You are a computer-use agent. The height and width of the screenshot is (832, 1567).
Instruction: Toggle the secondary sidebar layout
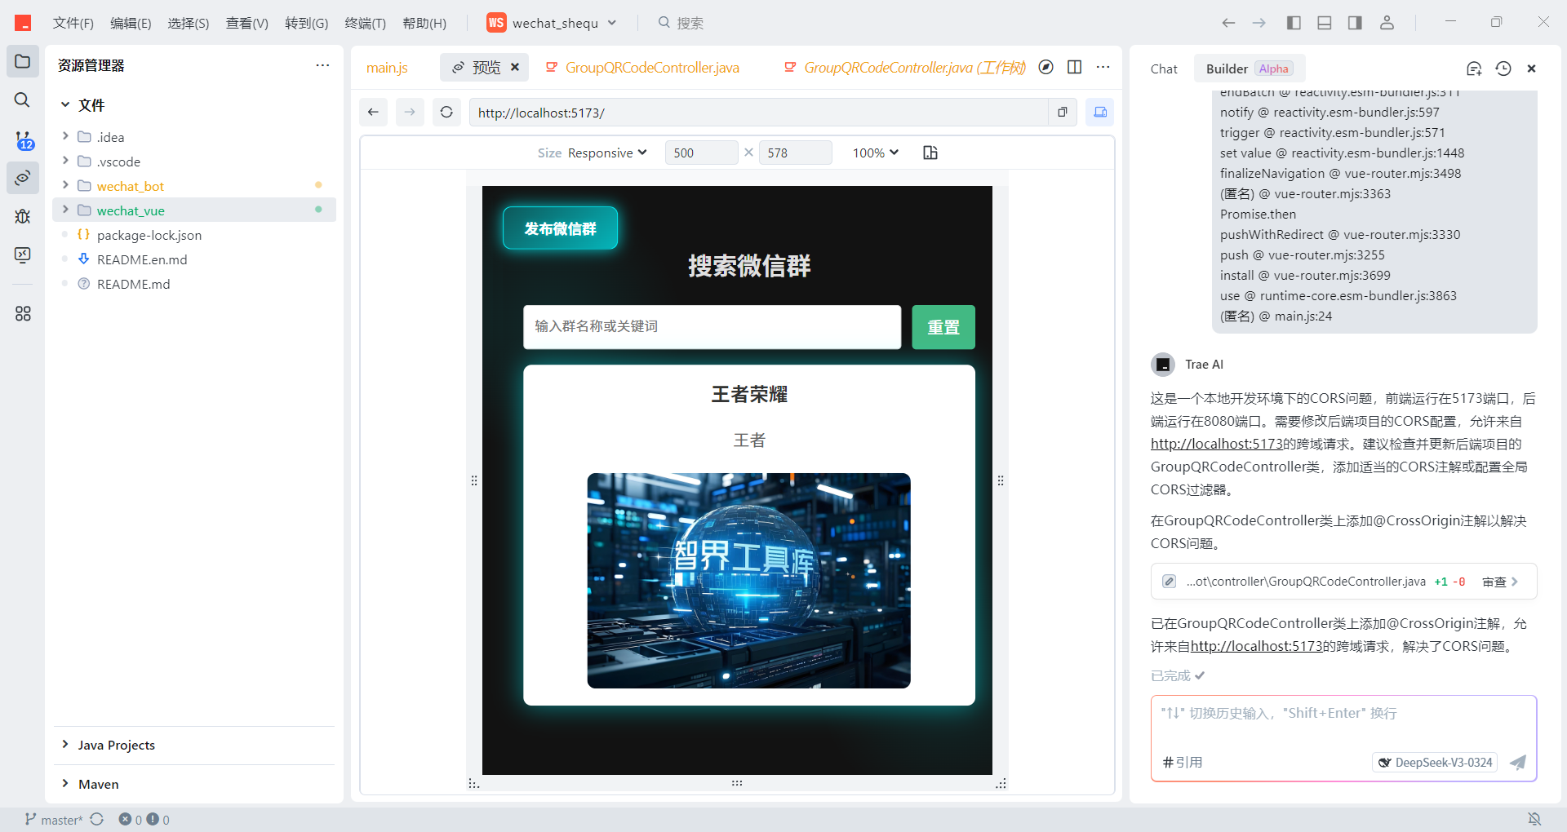click(x=1355, y=23)
